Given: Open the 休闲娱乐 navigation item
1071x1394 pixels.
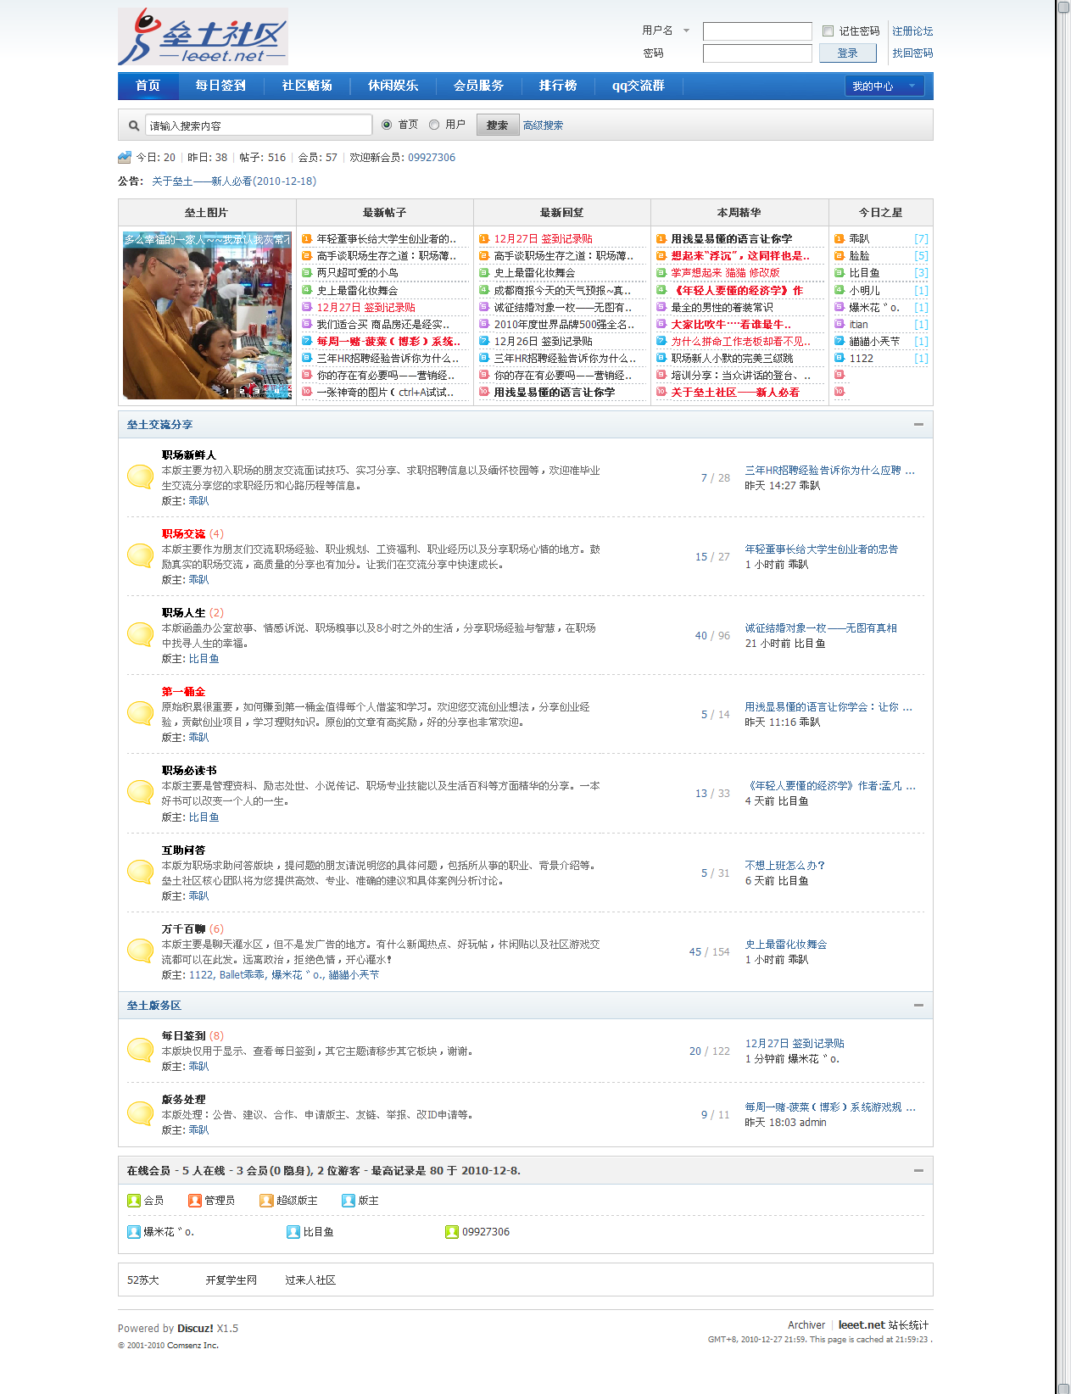Looking at the screenshot, I should pyautogui.click(x=393, y=86).
